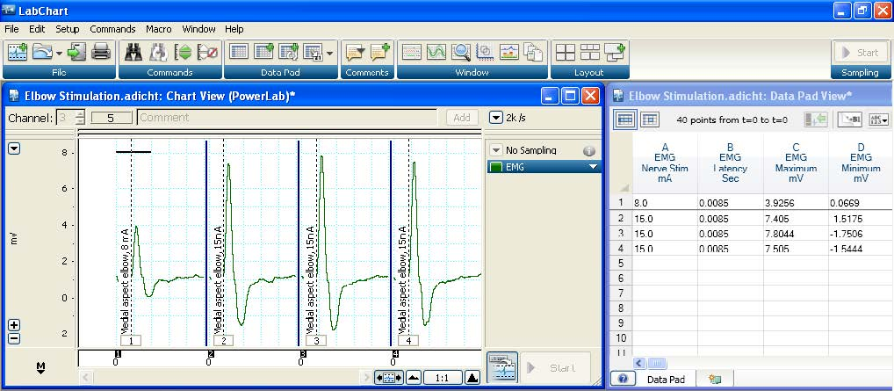
Task: Open the Zoom View magnifier icon
Action: 460,52
